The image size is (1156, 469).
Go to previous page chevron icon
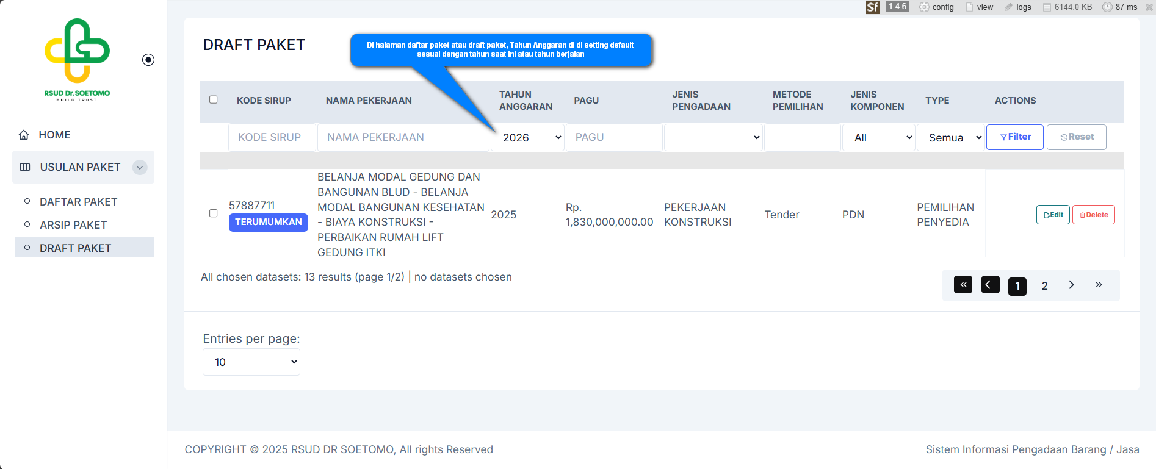coord(990,285)
